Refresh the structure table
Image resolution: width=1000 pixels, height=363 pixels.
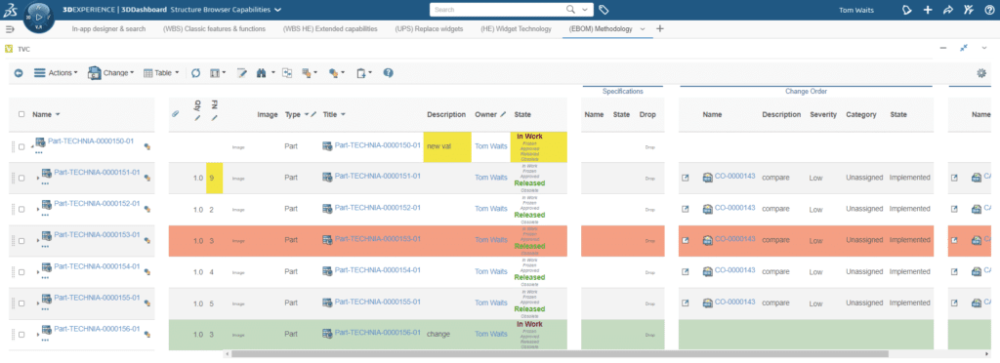point(195,73)
